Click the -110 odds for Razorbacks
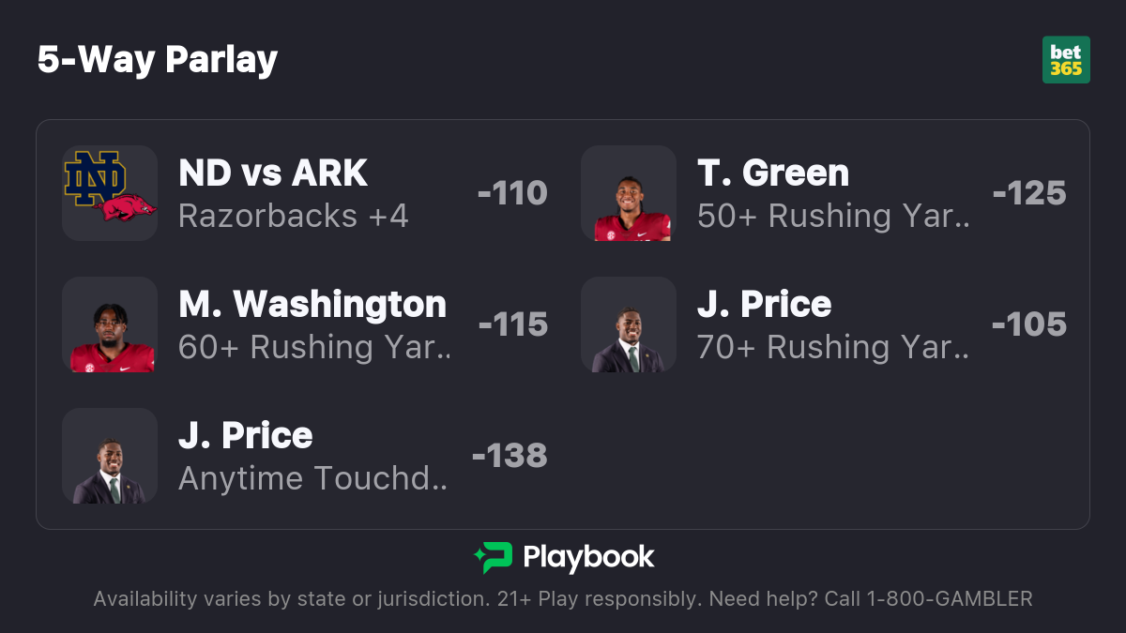This screenshot has height=633, width=1126. (x=512, y=193)
